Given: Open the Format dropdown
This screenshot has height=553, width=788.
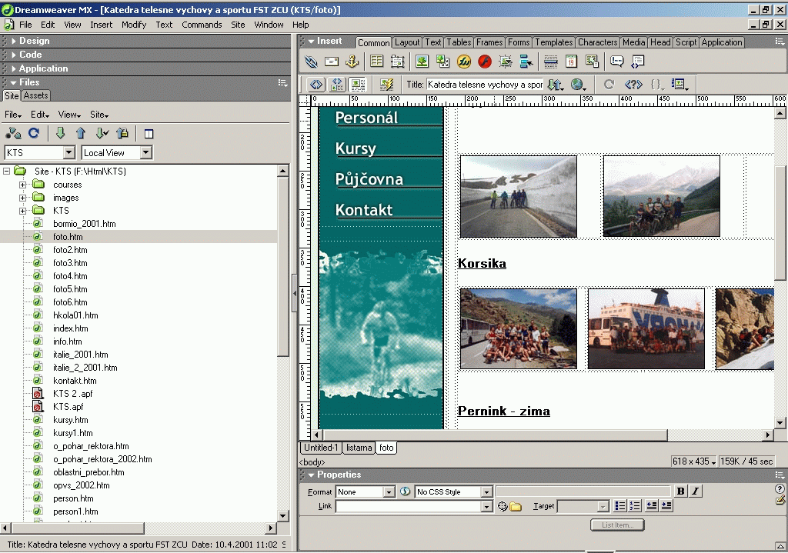Looking at the screenshot, I should coord(389,492).
